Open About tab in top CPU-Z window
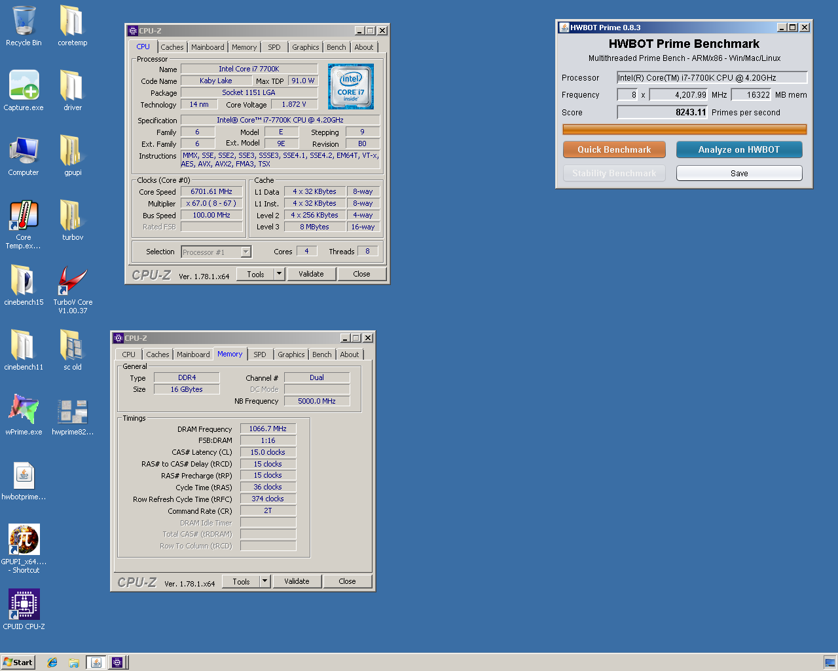The image size is (838, 671). pyautogui.click(x=364, y=47)
